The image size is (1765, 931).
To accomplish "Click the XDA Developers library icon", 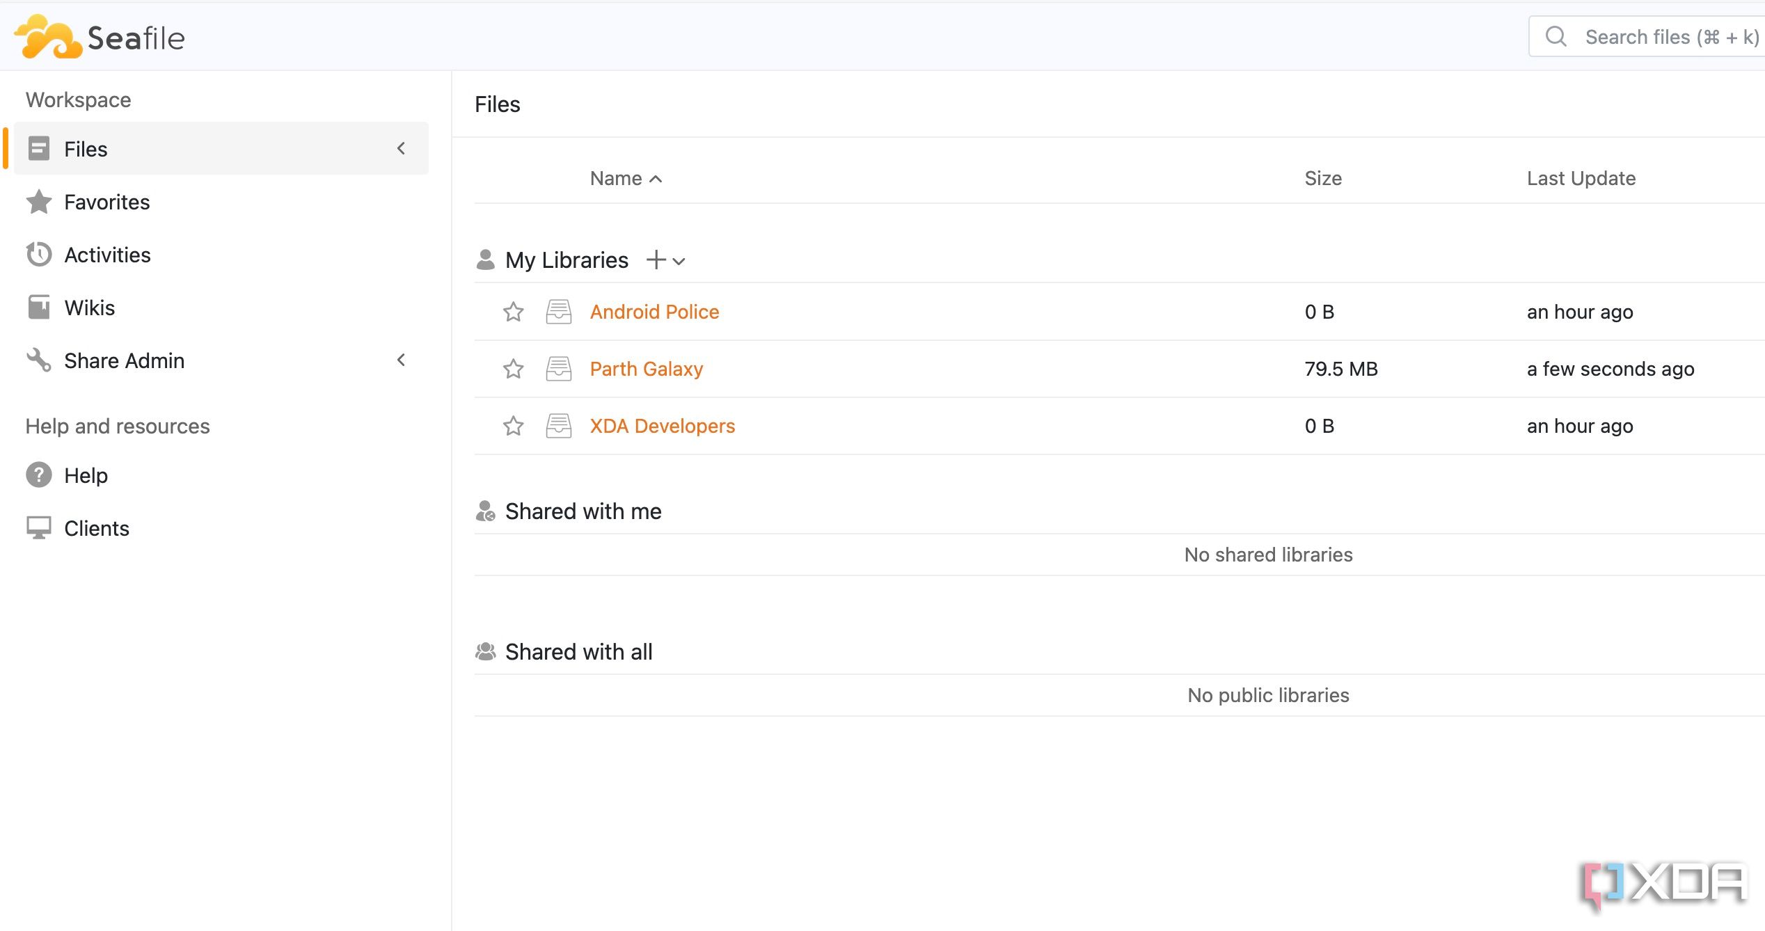I will [559, 426].
